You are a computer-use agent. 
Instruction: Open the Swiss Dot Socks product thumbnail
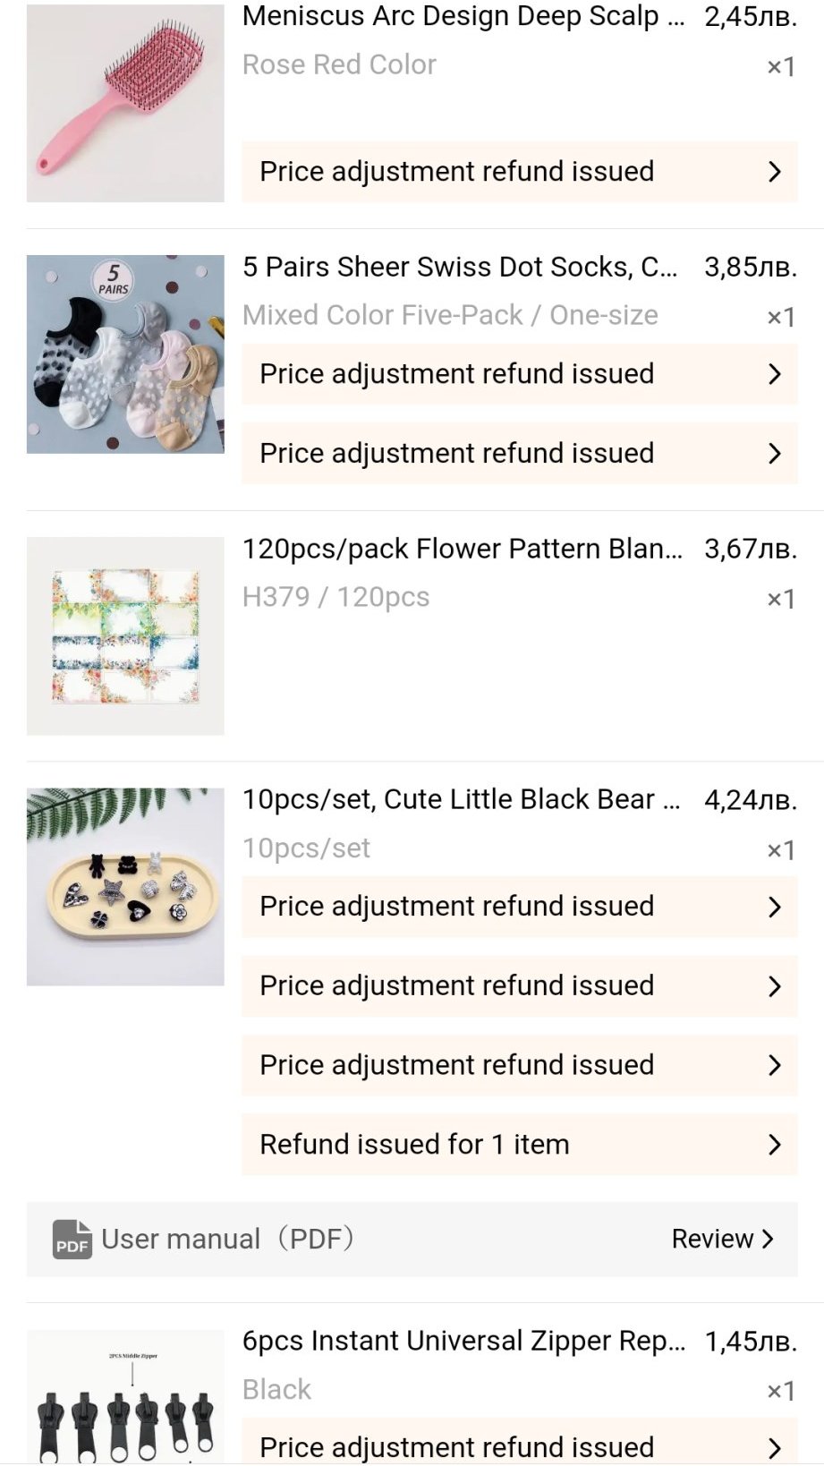click(125, 354)
